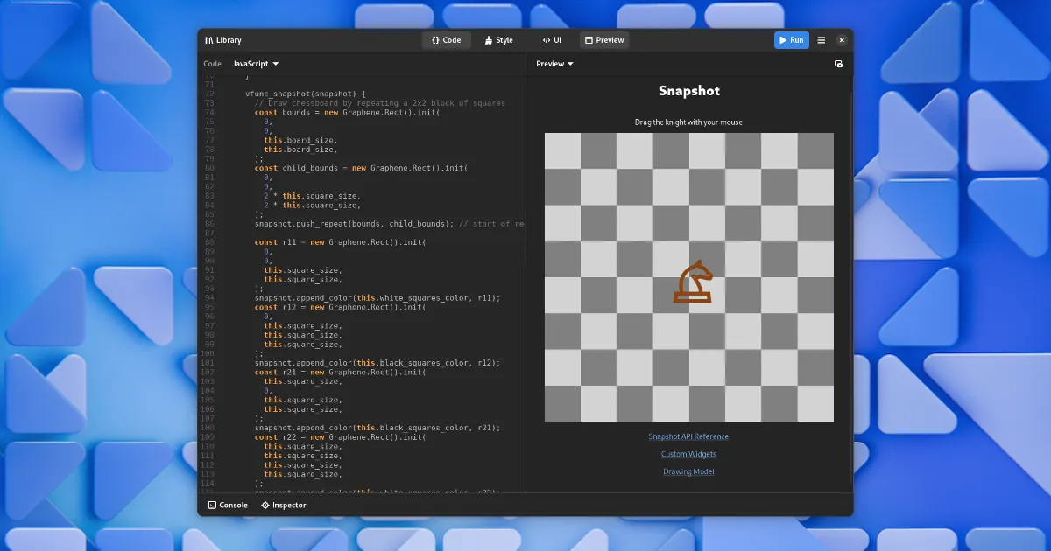Close the Workbench window
Screen dimensions: 1051x551
click(842, 40)
